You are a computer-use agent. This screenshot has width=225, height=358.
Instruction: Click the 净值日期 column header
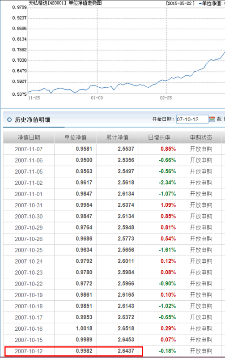[x=29, y=137]
